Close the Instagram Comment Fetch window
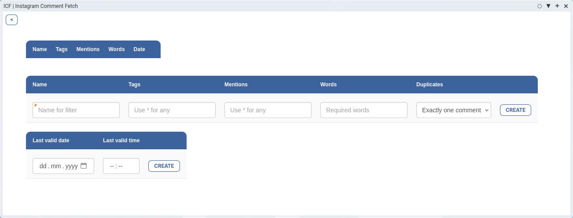573x218 pixels. point(566,6)
